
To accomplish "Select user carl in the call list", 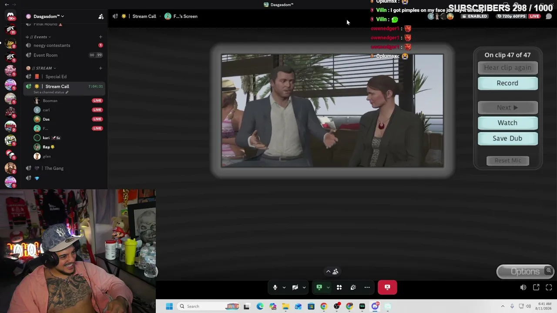I will (46, 110).
